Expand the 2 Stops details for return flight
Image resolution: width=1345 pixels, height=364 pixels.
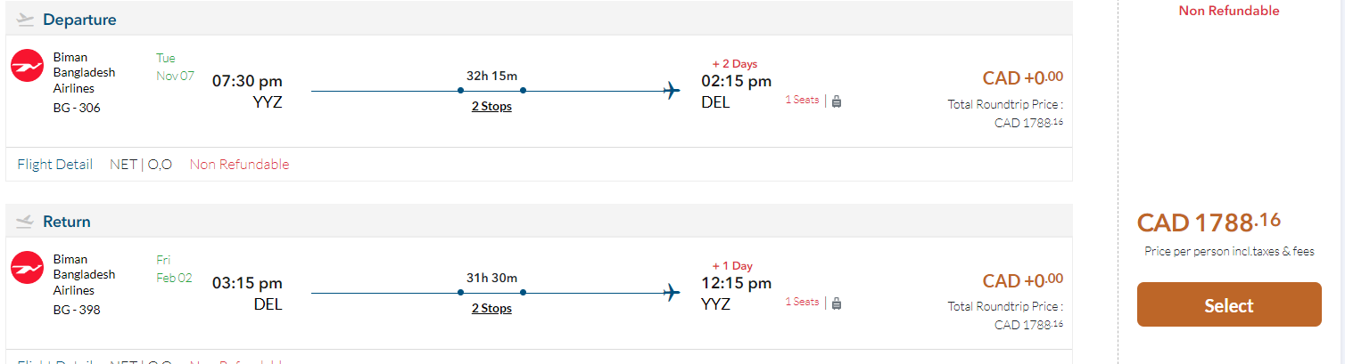tap(491, 309)
